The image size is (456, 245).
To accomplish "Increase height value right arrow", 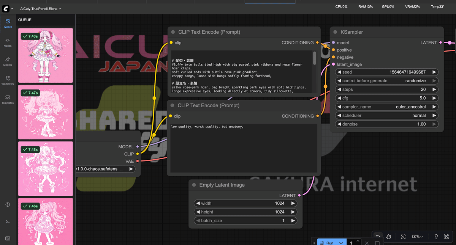I will (293, 212).
